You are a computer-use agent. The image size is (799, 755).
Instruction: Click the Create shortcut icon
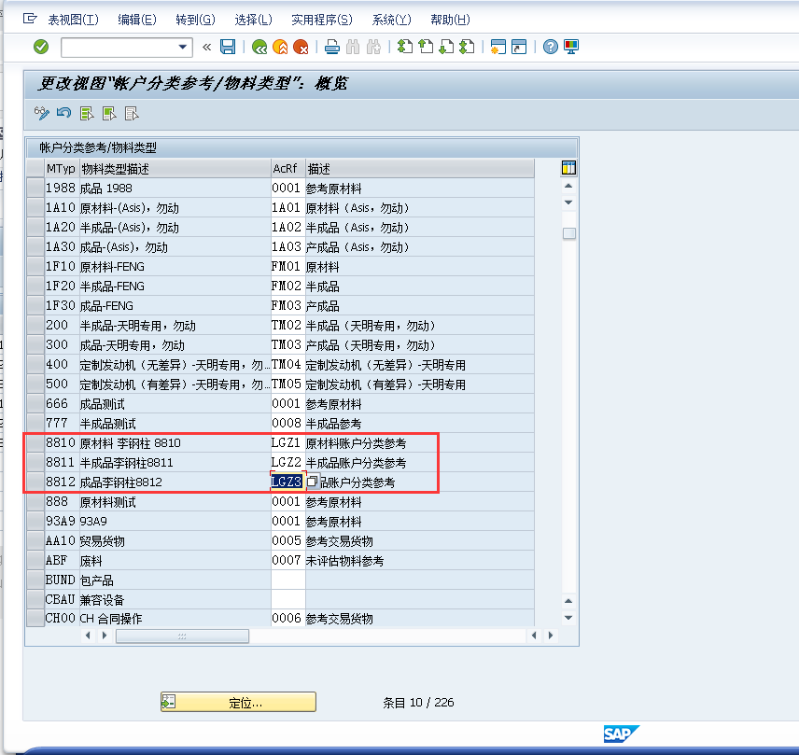pyautogui.click(x=521, y=46)
